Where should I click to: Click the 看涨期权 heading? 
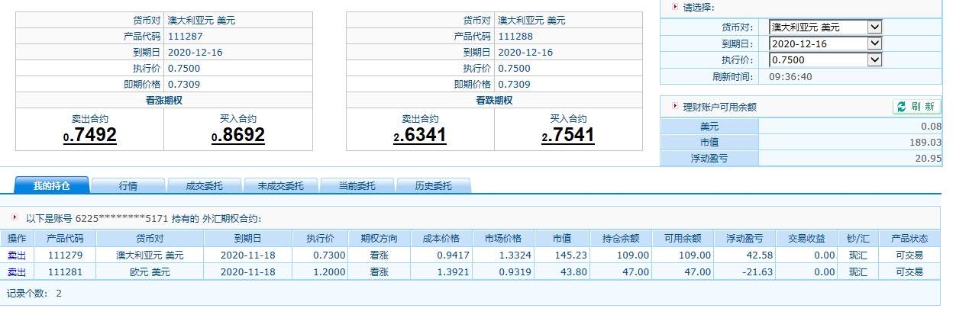(164, 101)
